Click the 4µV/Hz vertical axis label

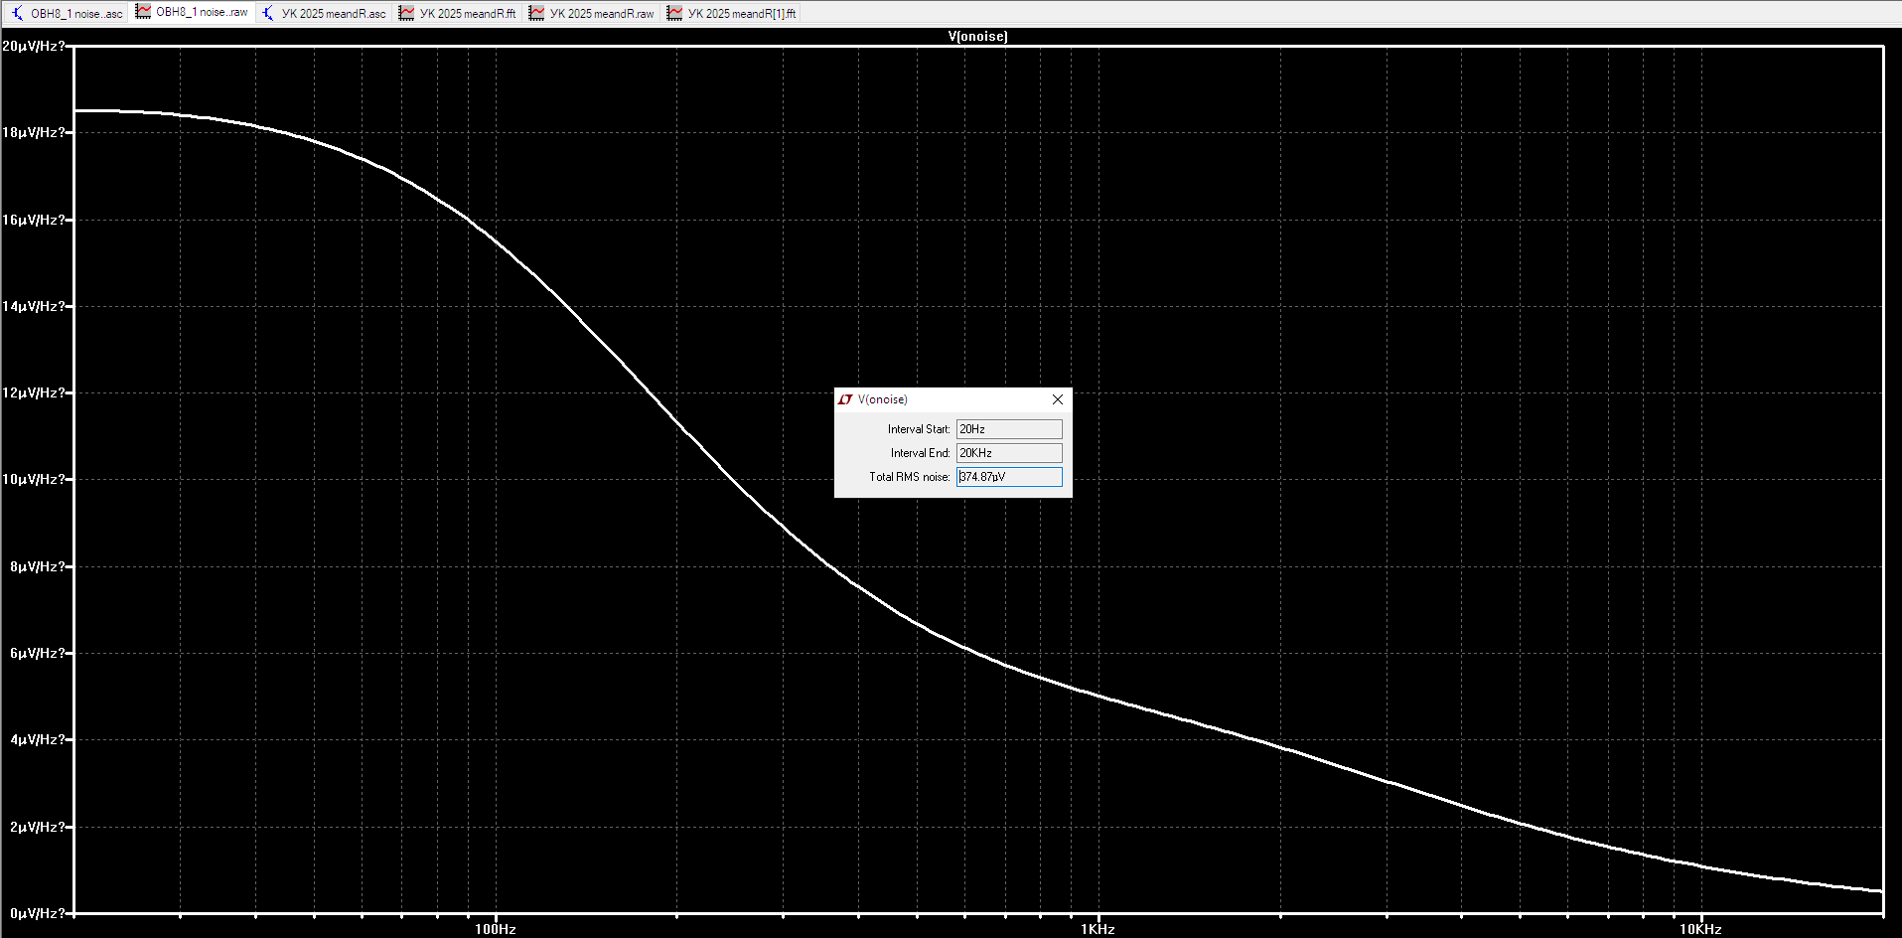coord(38,739)
